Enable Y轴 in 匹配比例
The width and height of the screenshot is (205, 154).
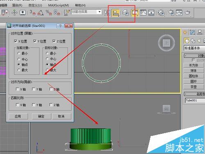34,105
